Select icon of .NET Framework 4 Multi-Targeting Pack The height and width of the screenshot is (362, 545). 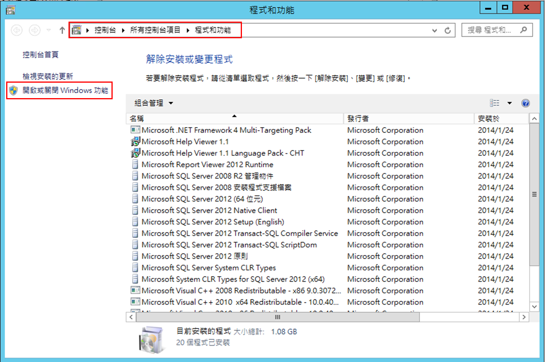coord(135,130)
